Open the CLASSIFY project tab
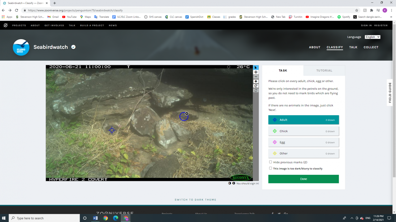Screen dimensions: 396x222 tap(335, 47)
